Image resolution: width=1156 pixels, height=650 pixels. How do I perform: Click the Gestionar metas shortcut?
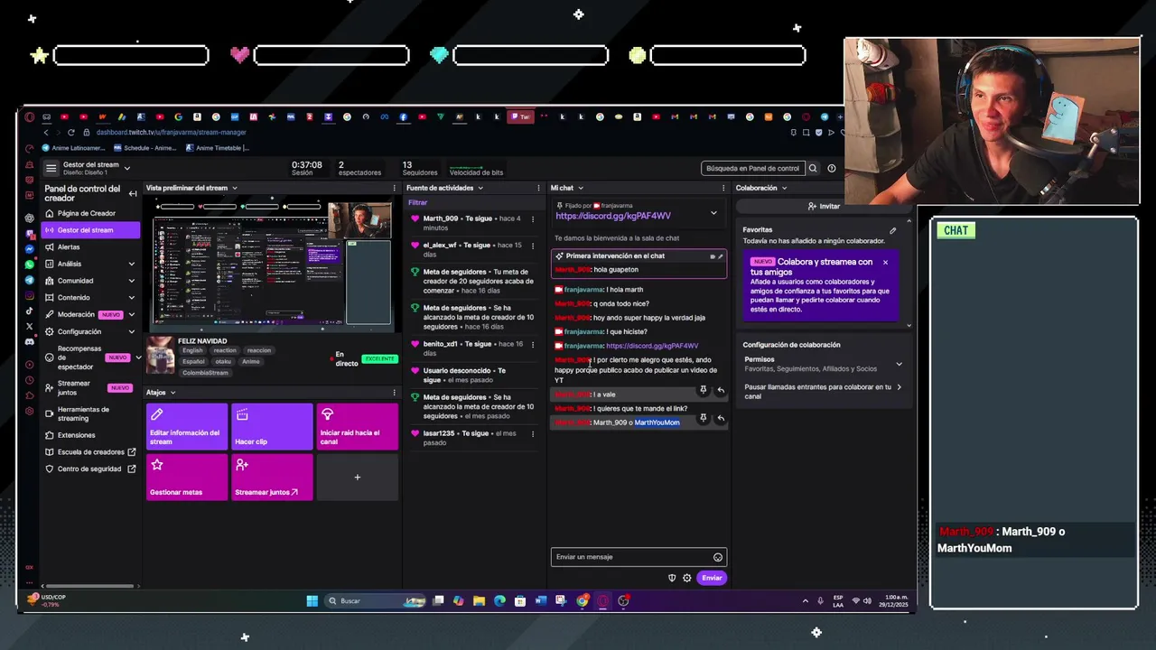[187, 477]
